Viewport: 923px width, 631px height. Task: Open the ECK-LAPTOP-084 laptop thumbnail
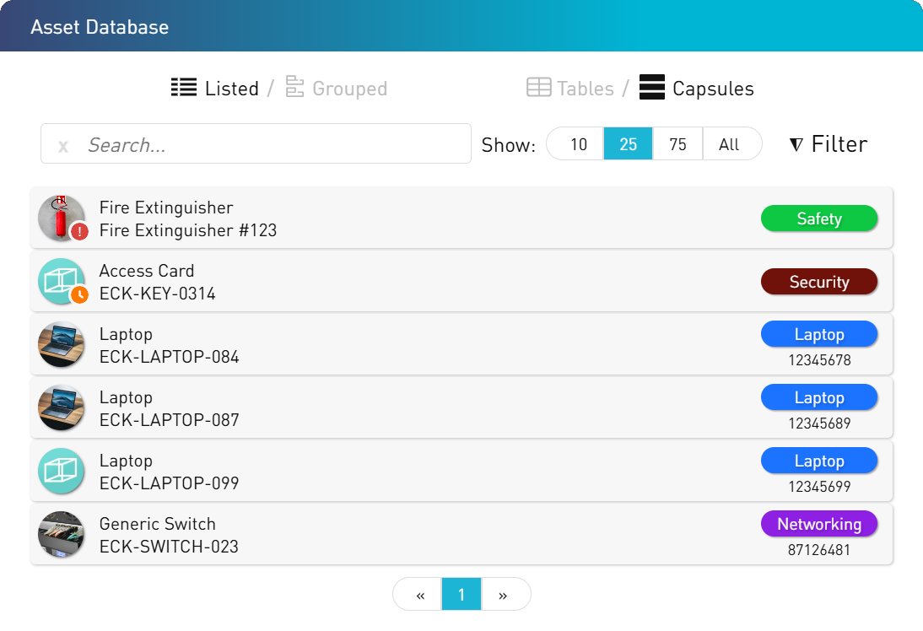(x=62, y=344)
